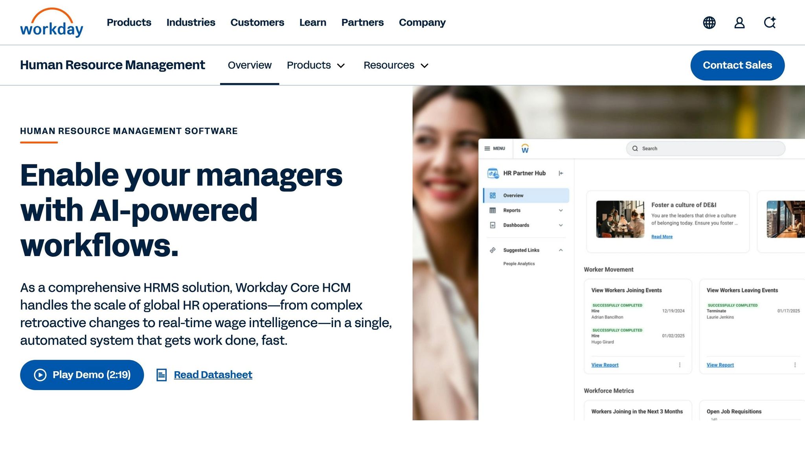Image resolution: width=805 pixels, height=453 pixels.
Task: Expand the Resources dropdown
Action: [x=425, y=66]
